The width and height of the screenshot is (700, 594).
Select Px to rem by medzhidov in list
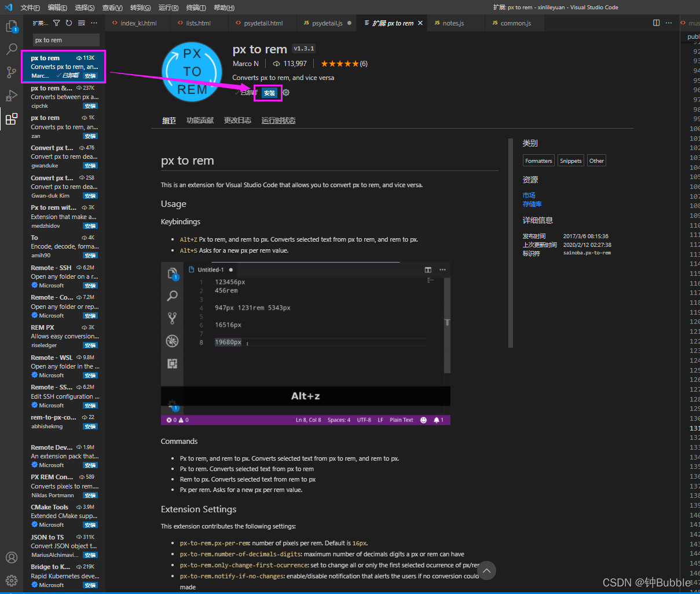64,216
